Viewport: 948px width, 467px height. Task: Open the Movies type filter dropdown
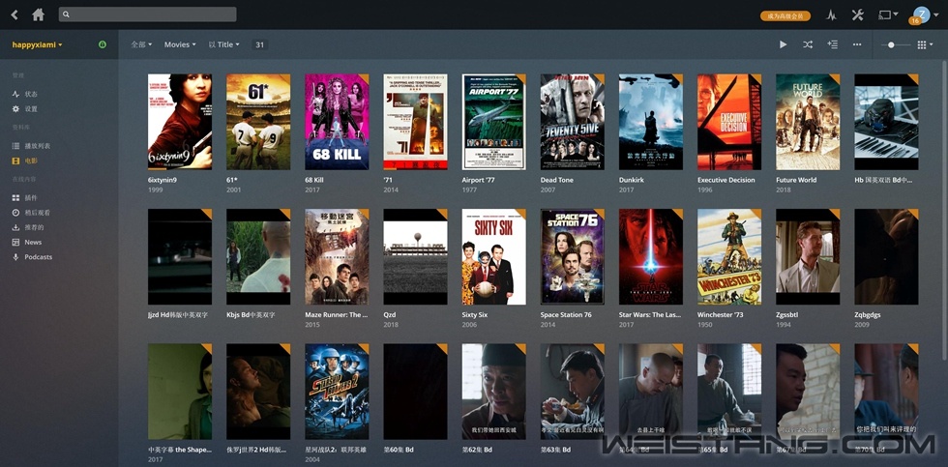click(x=180, y=44)
